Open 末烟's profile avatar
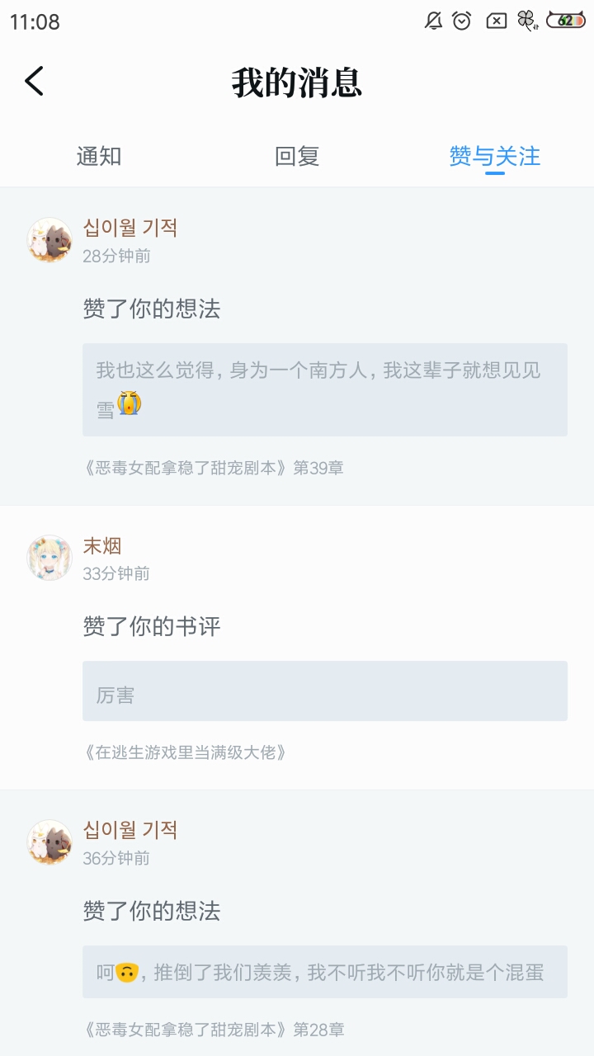Screen dimensions: 594x1056 49,558
